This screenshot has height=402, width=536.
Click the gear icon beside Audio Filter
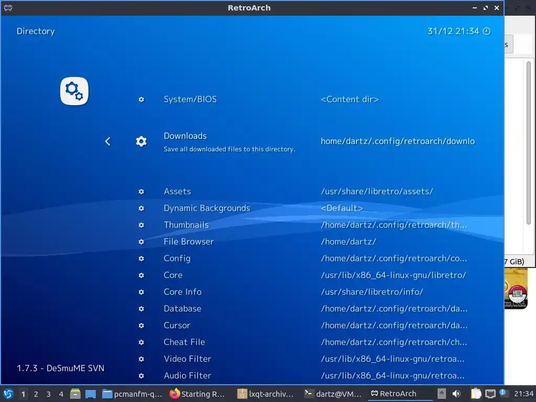pos(141,376)
